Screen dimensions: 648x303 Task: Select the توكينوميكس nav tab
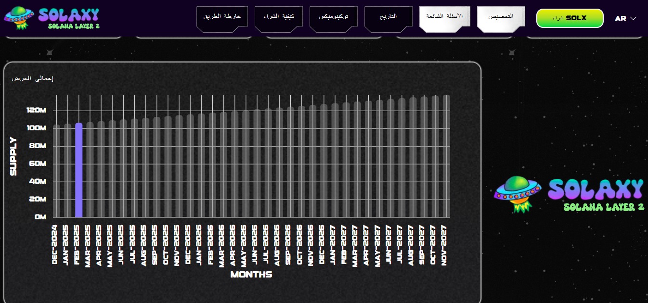point(334,19)
